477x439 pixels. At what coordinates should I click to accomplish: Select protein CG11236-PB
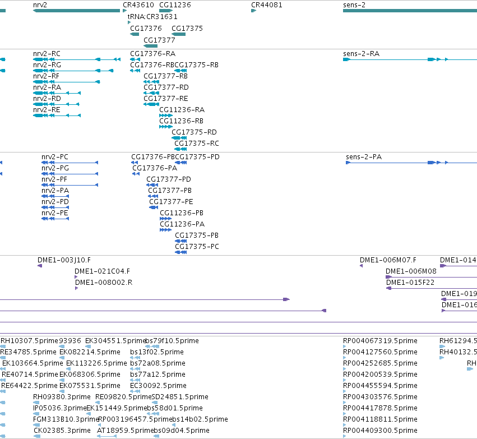(x=182, y=213)
